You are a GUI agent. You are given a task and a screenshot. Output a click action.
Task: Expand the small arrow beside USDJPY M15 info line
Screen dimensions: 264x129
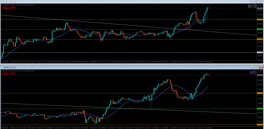click(x=2, y=5)
